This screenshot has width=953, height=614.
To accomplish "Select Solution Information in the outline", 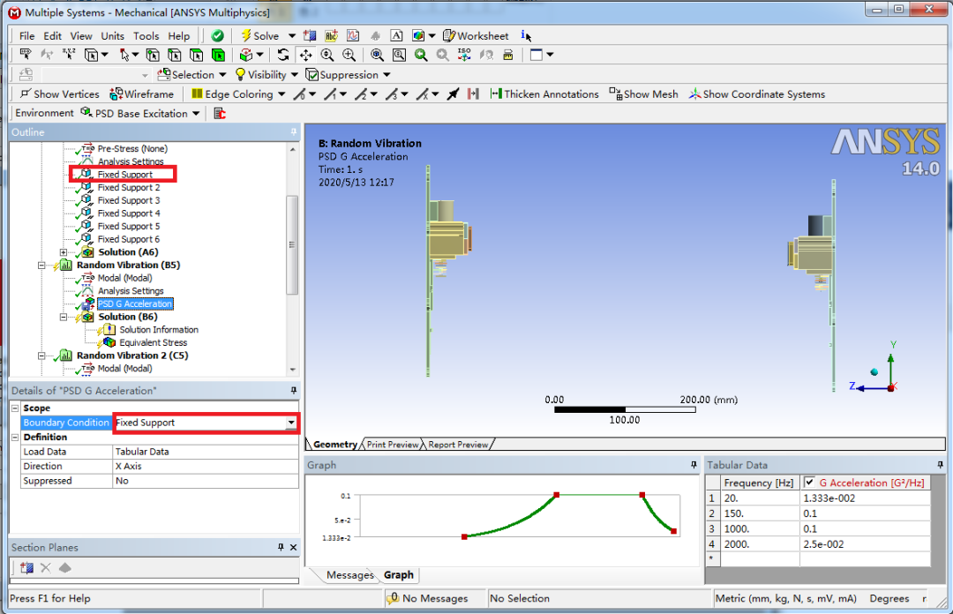I will pos(159,329).
